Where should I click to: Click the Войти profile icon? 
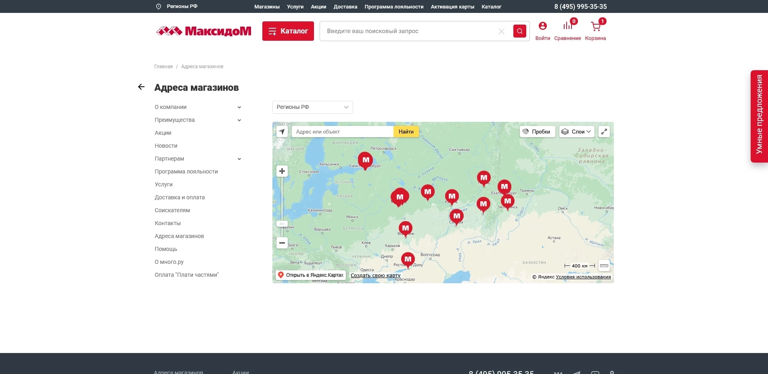[542, 25]
